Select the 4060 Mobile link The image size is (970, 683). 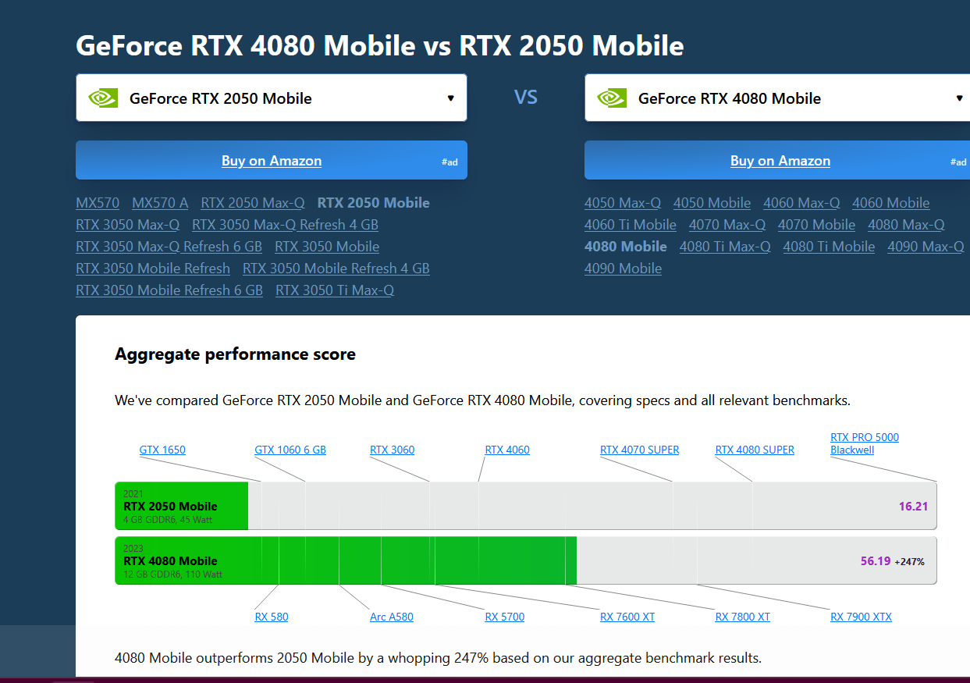pos(891,203)
